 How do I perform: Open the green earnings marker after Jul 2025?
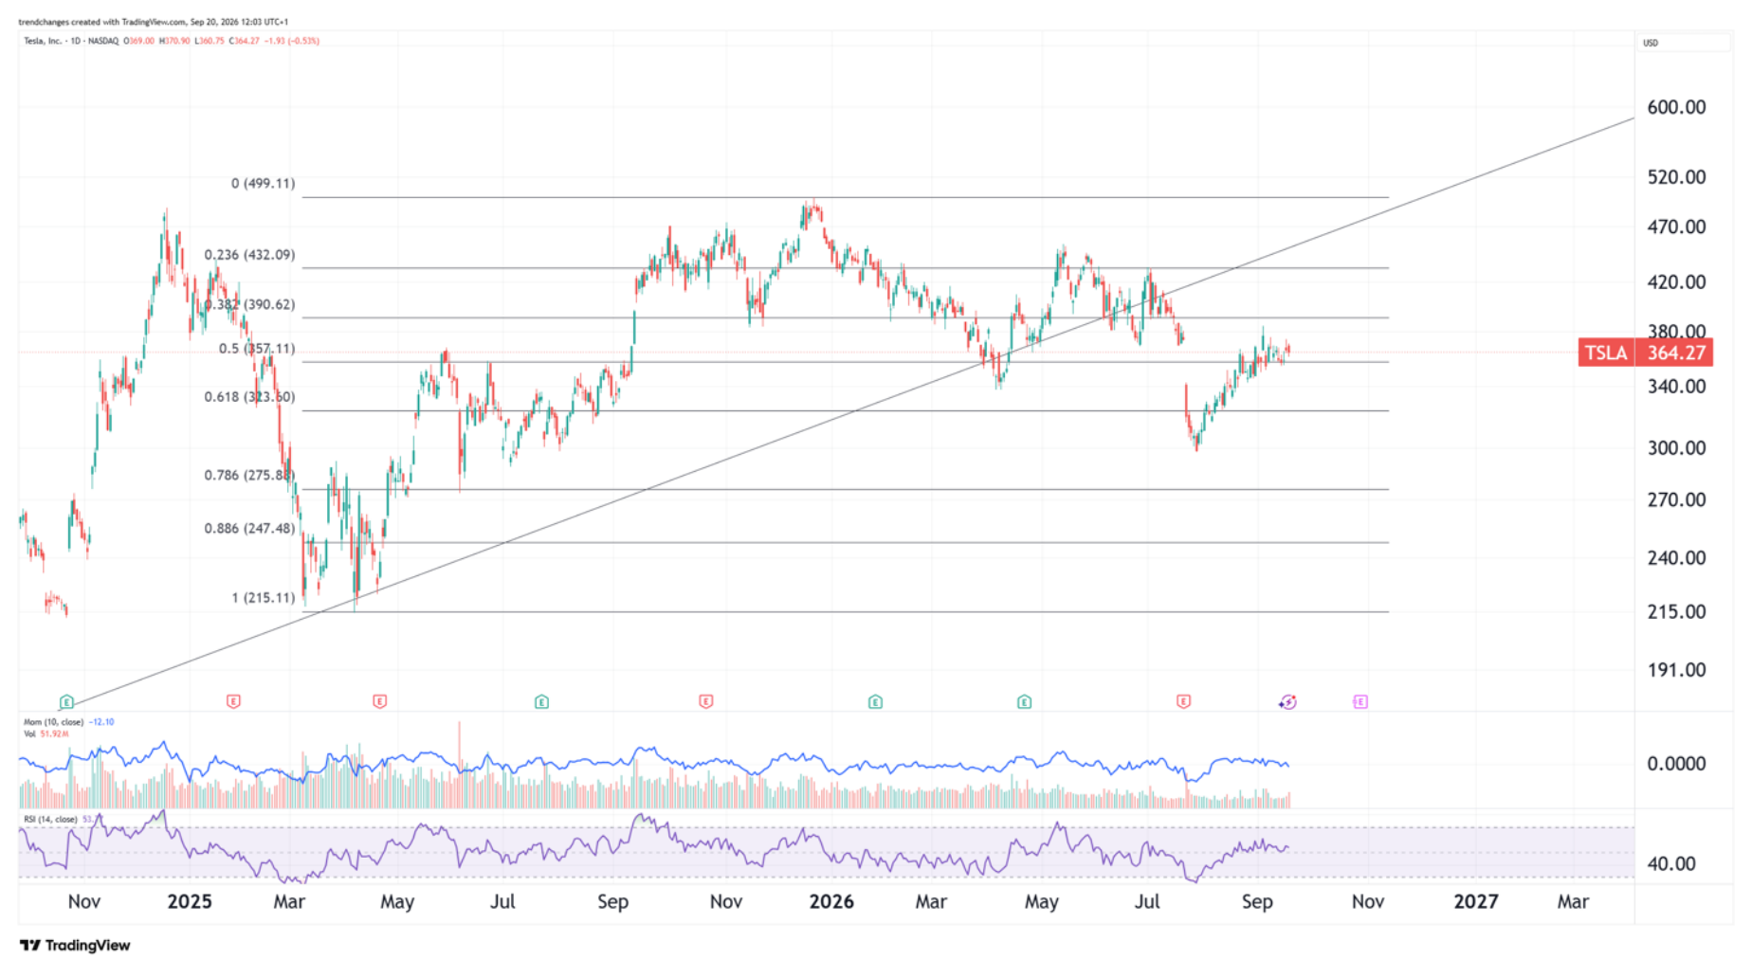[541, 702]
